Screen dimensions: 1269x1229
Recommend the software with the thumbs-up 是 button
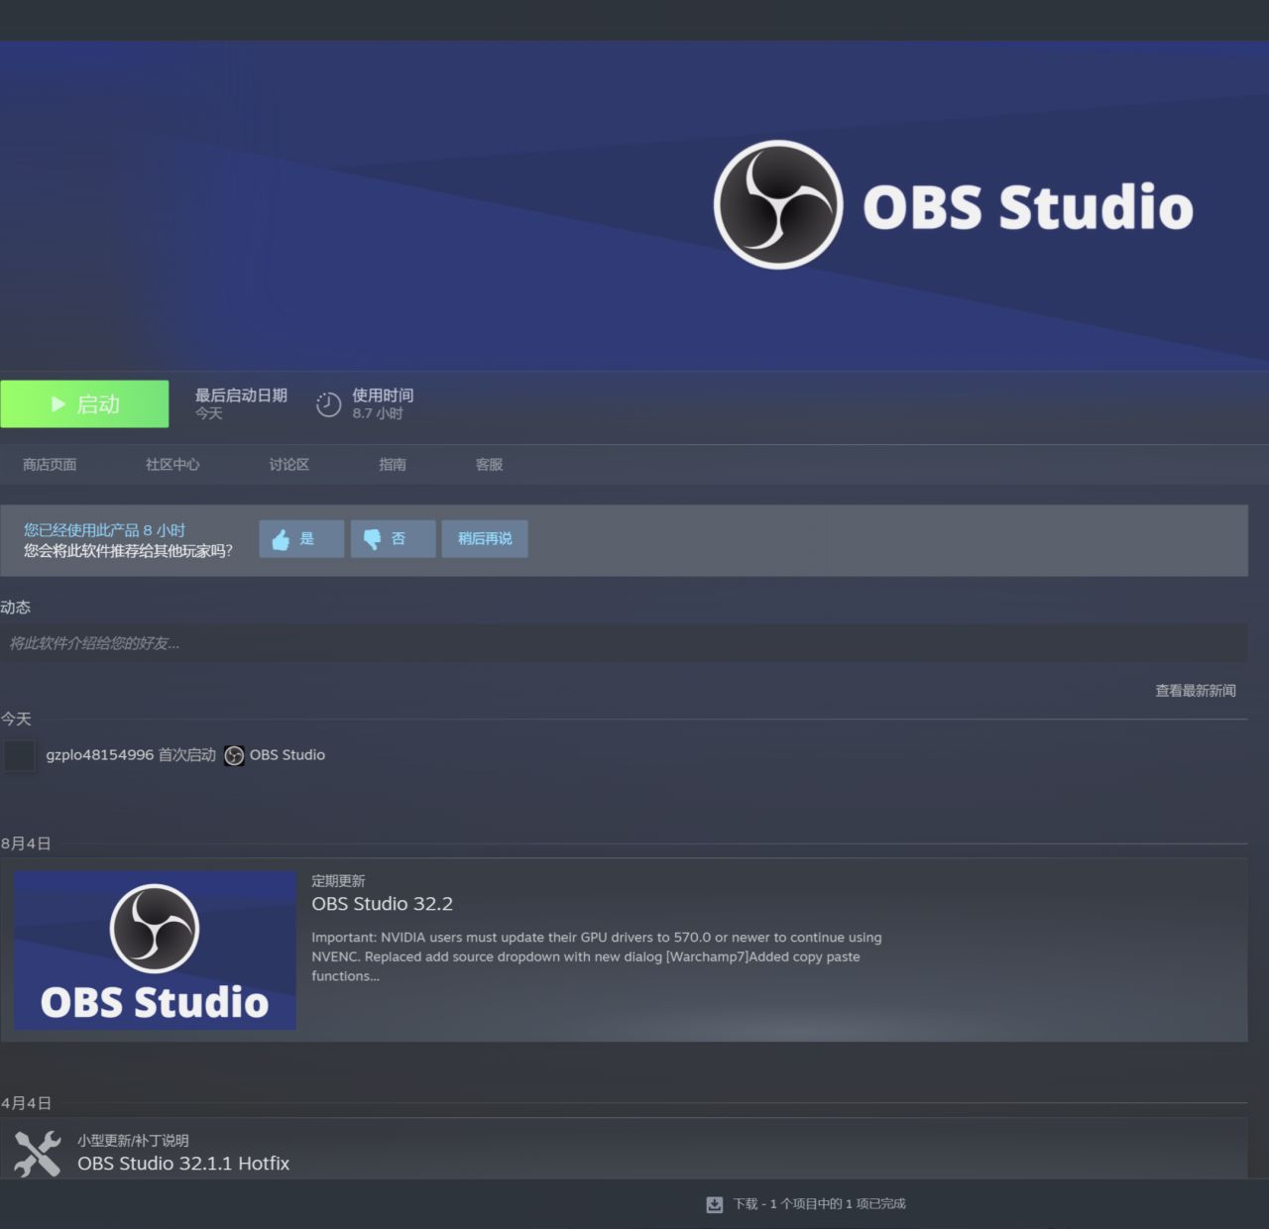301,539
